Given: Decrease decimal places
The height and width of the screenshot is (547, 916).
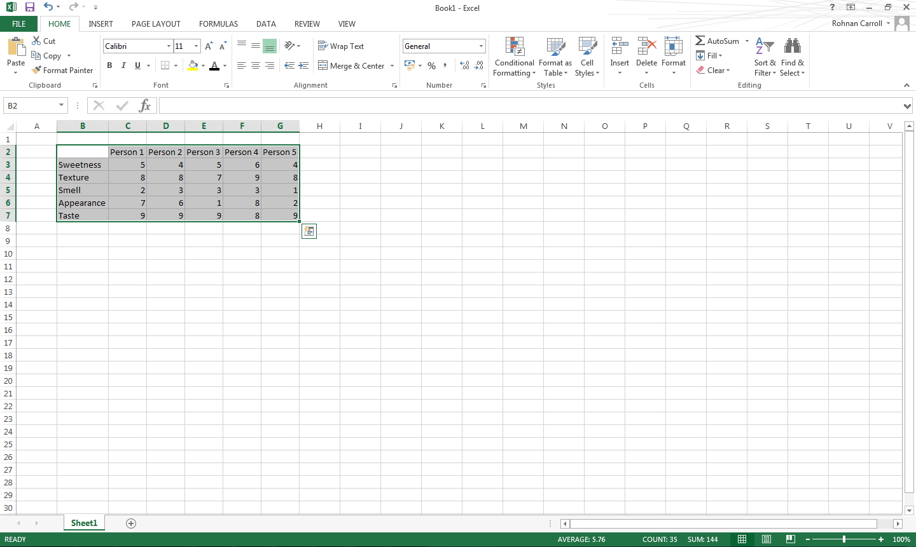Looking at the screenshot, I should (479, 65).
